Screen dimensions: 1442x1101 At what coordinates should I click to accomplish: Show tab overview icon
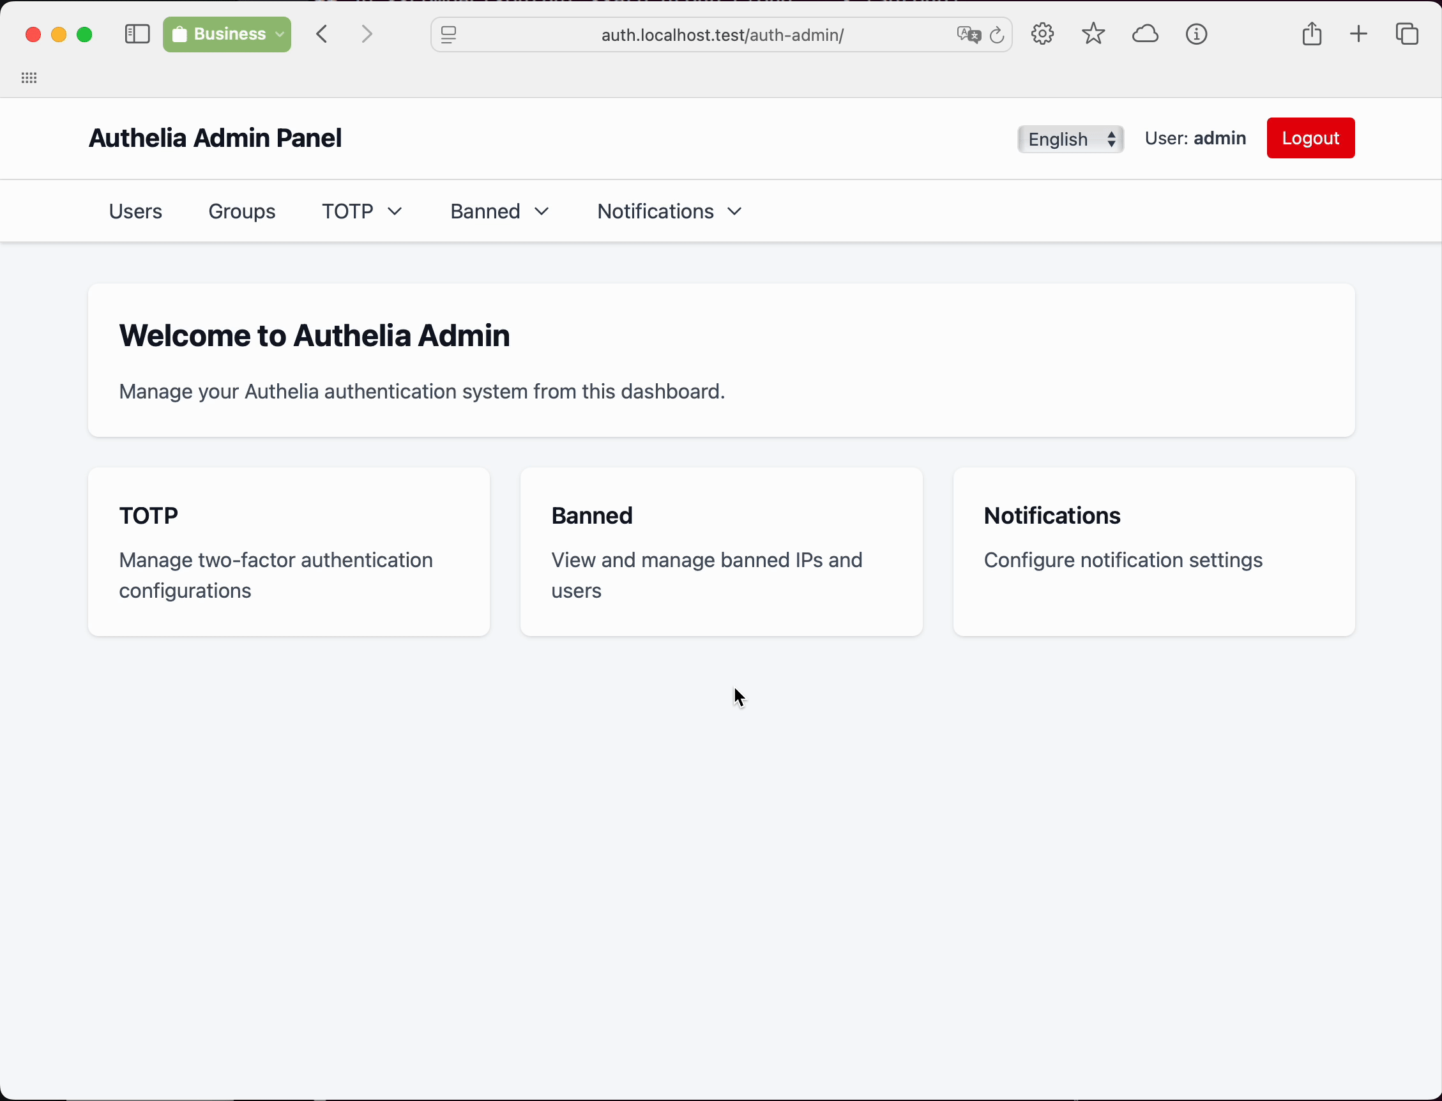tap(1407, 34)
